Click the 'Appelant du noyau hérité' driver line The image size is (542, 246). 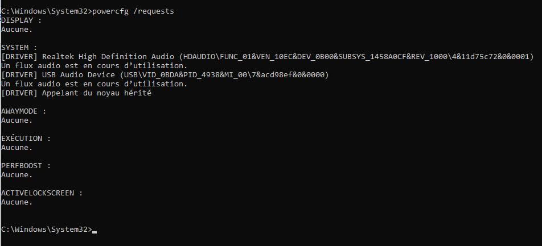[x=76, y=93]
